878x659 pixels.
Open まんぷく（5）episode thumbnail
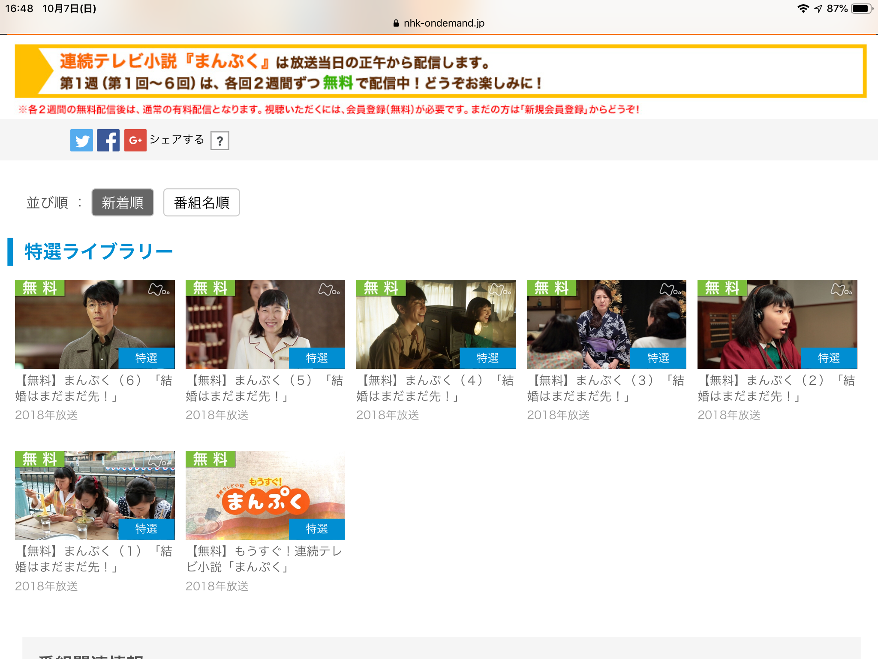click(265, 324)
